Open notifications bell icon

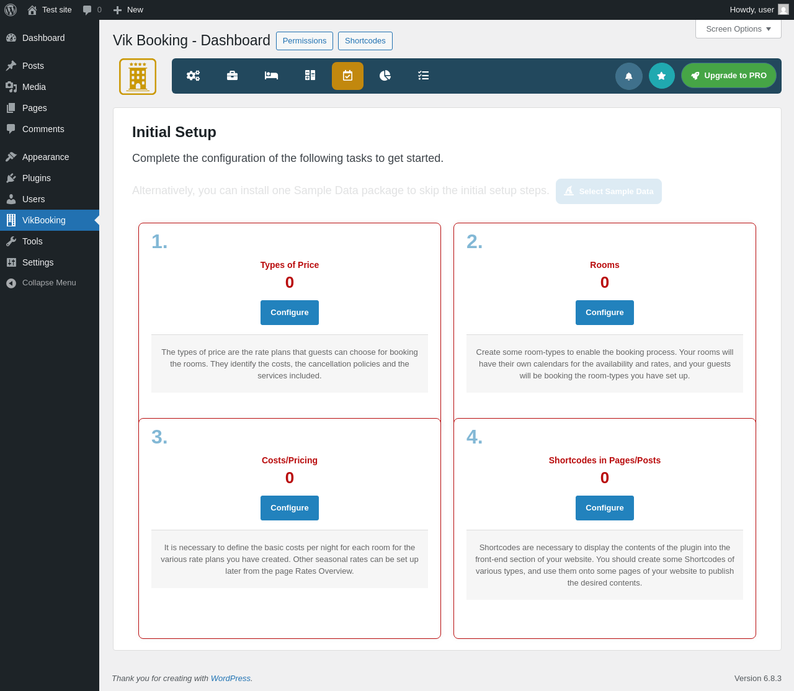[629, 76]
